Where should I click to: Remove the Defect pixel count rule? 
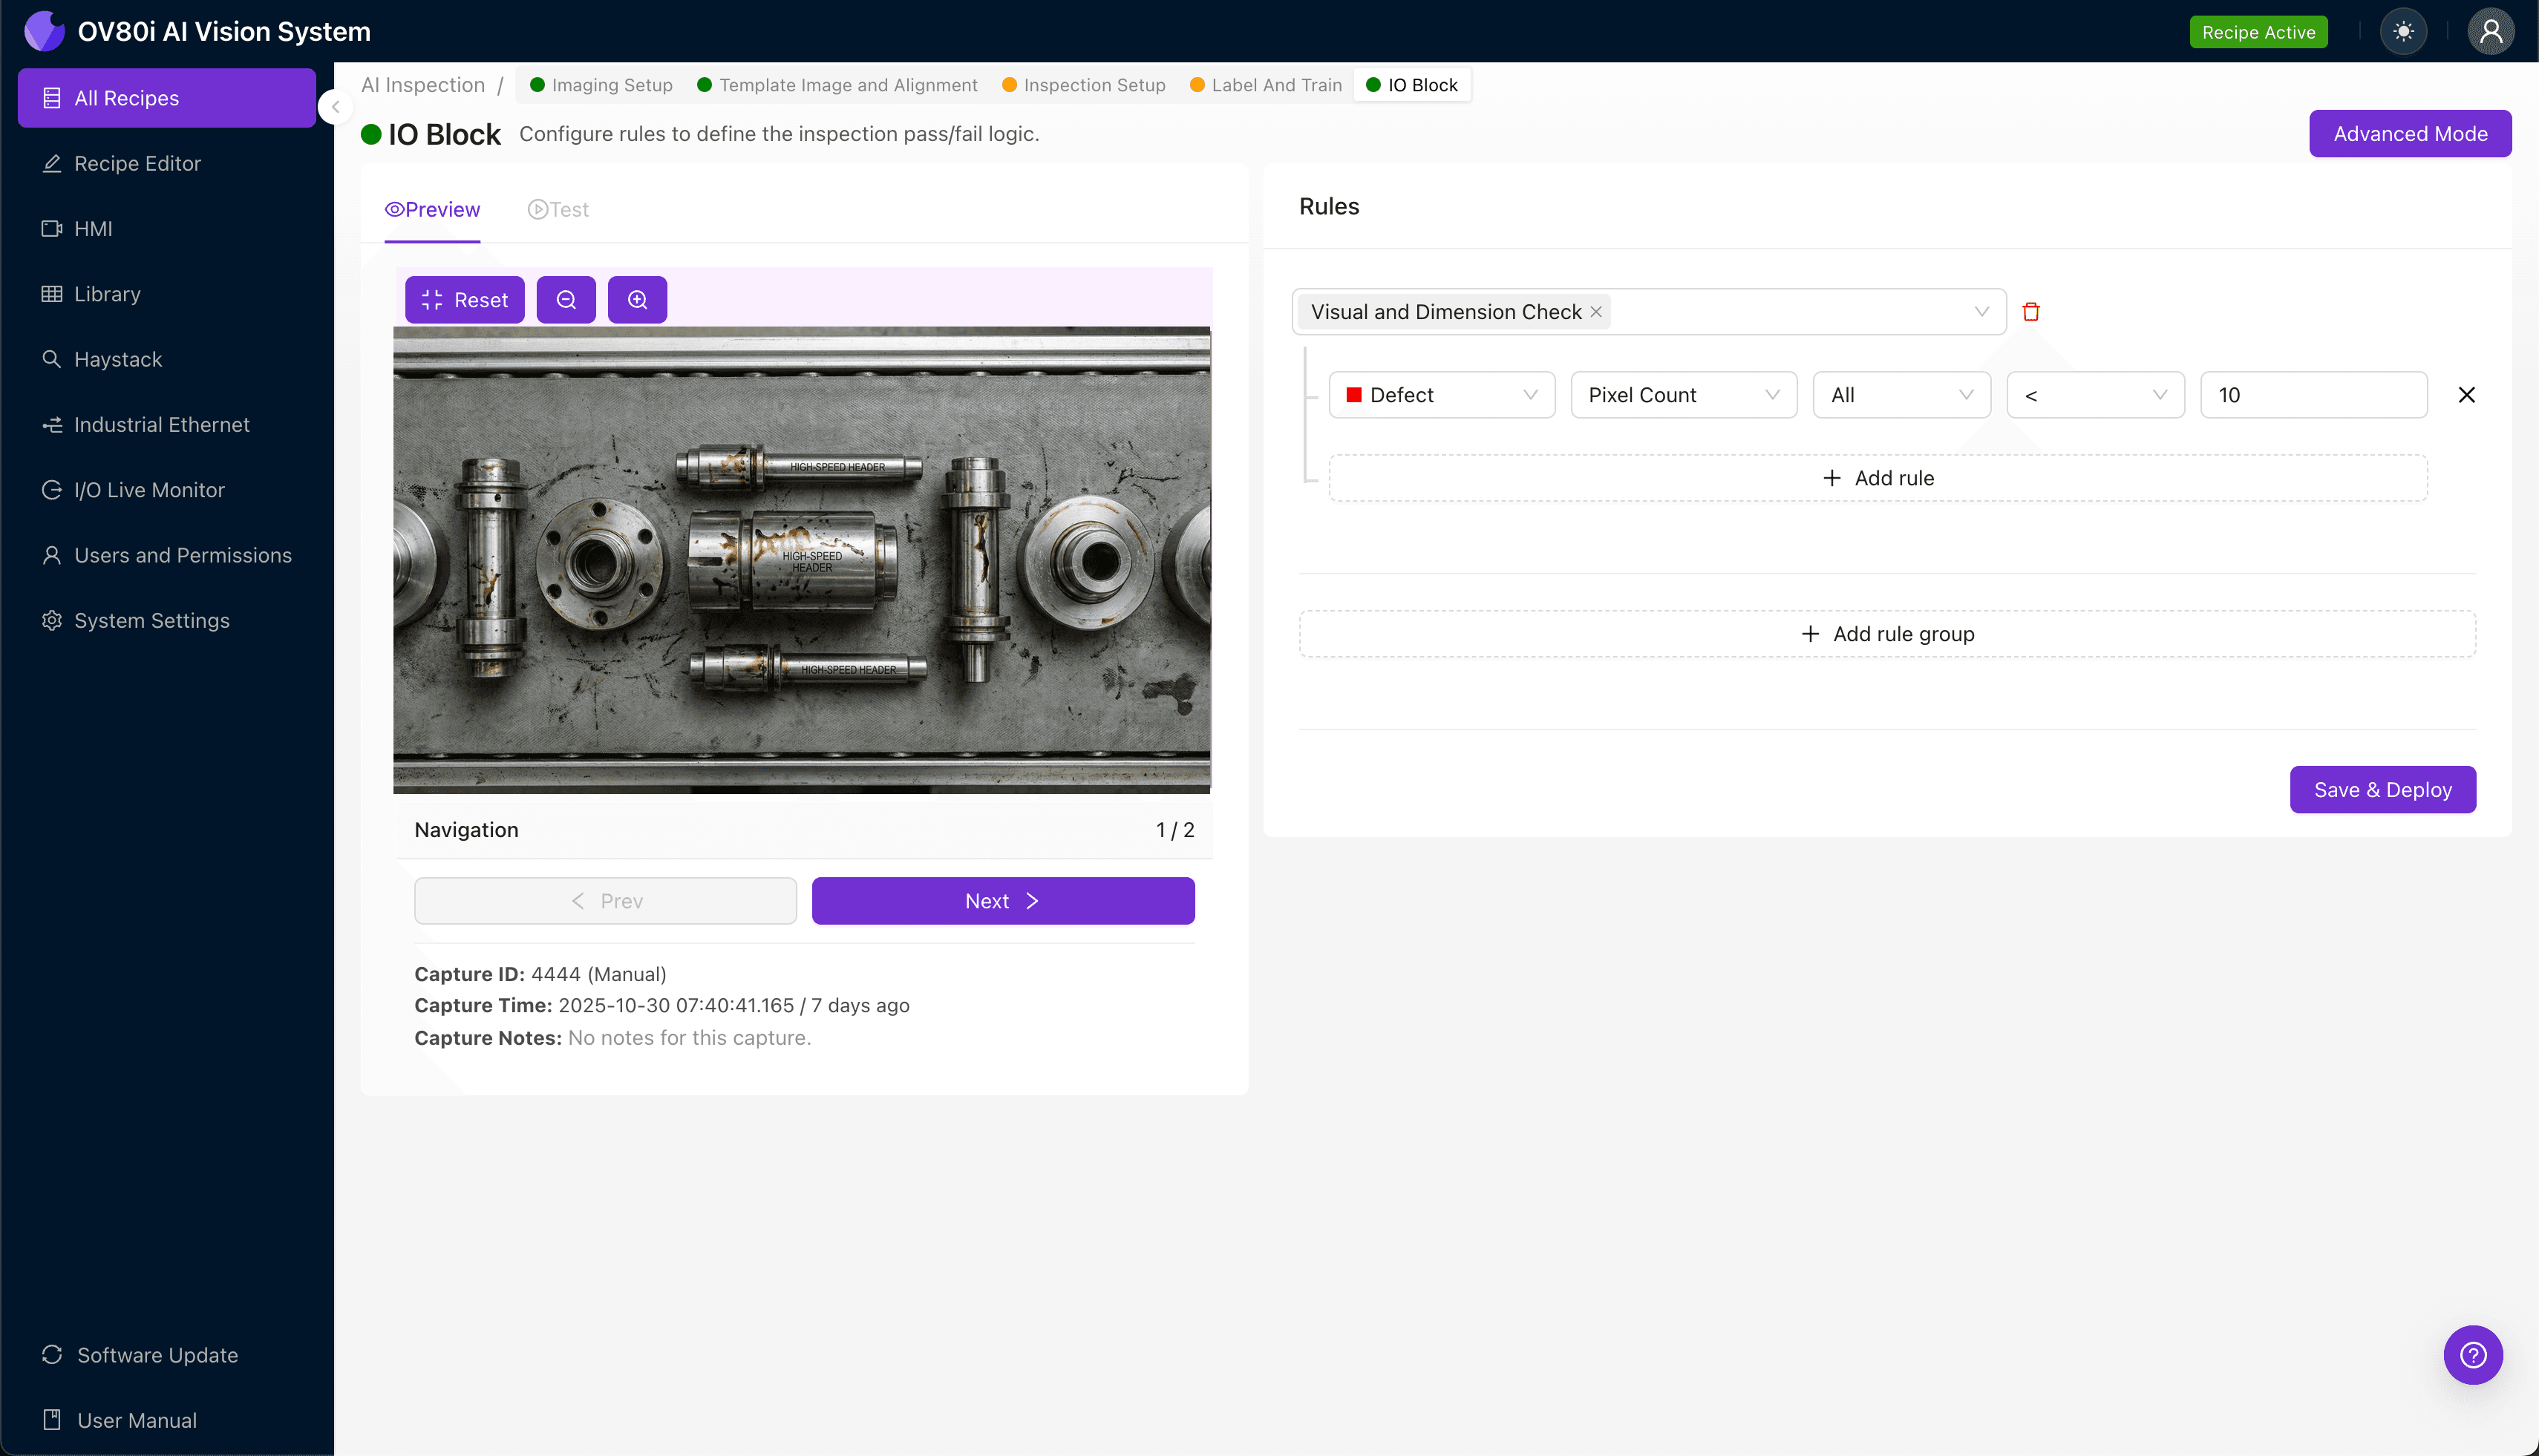[x=2466, y=394]
